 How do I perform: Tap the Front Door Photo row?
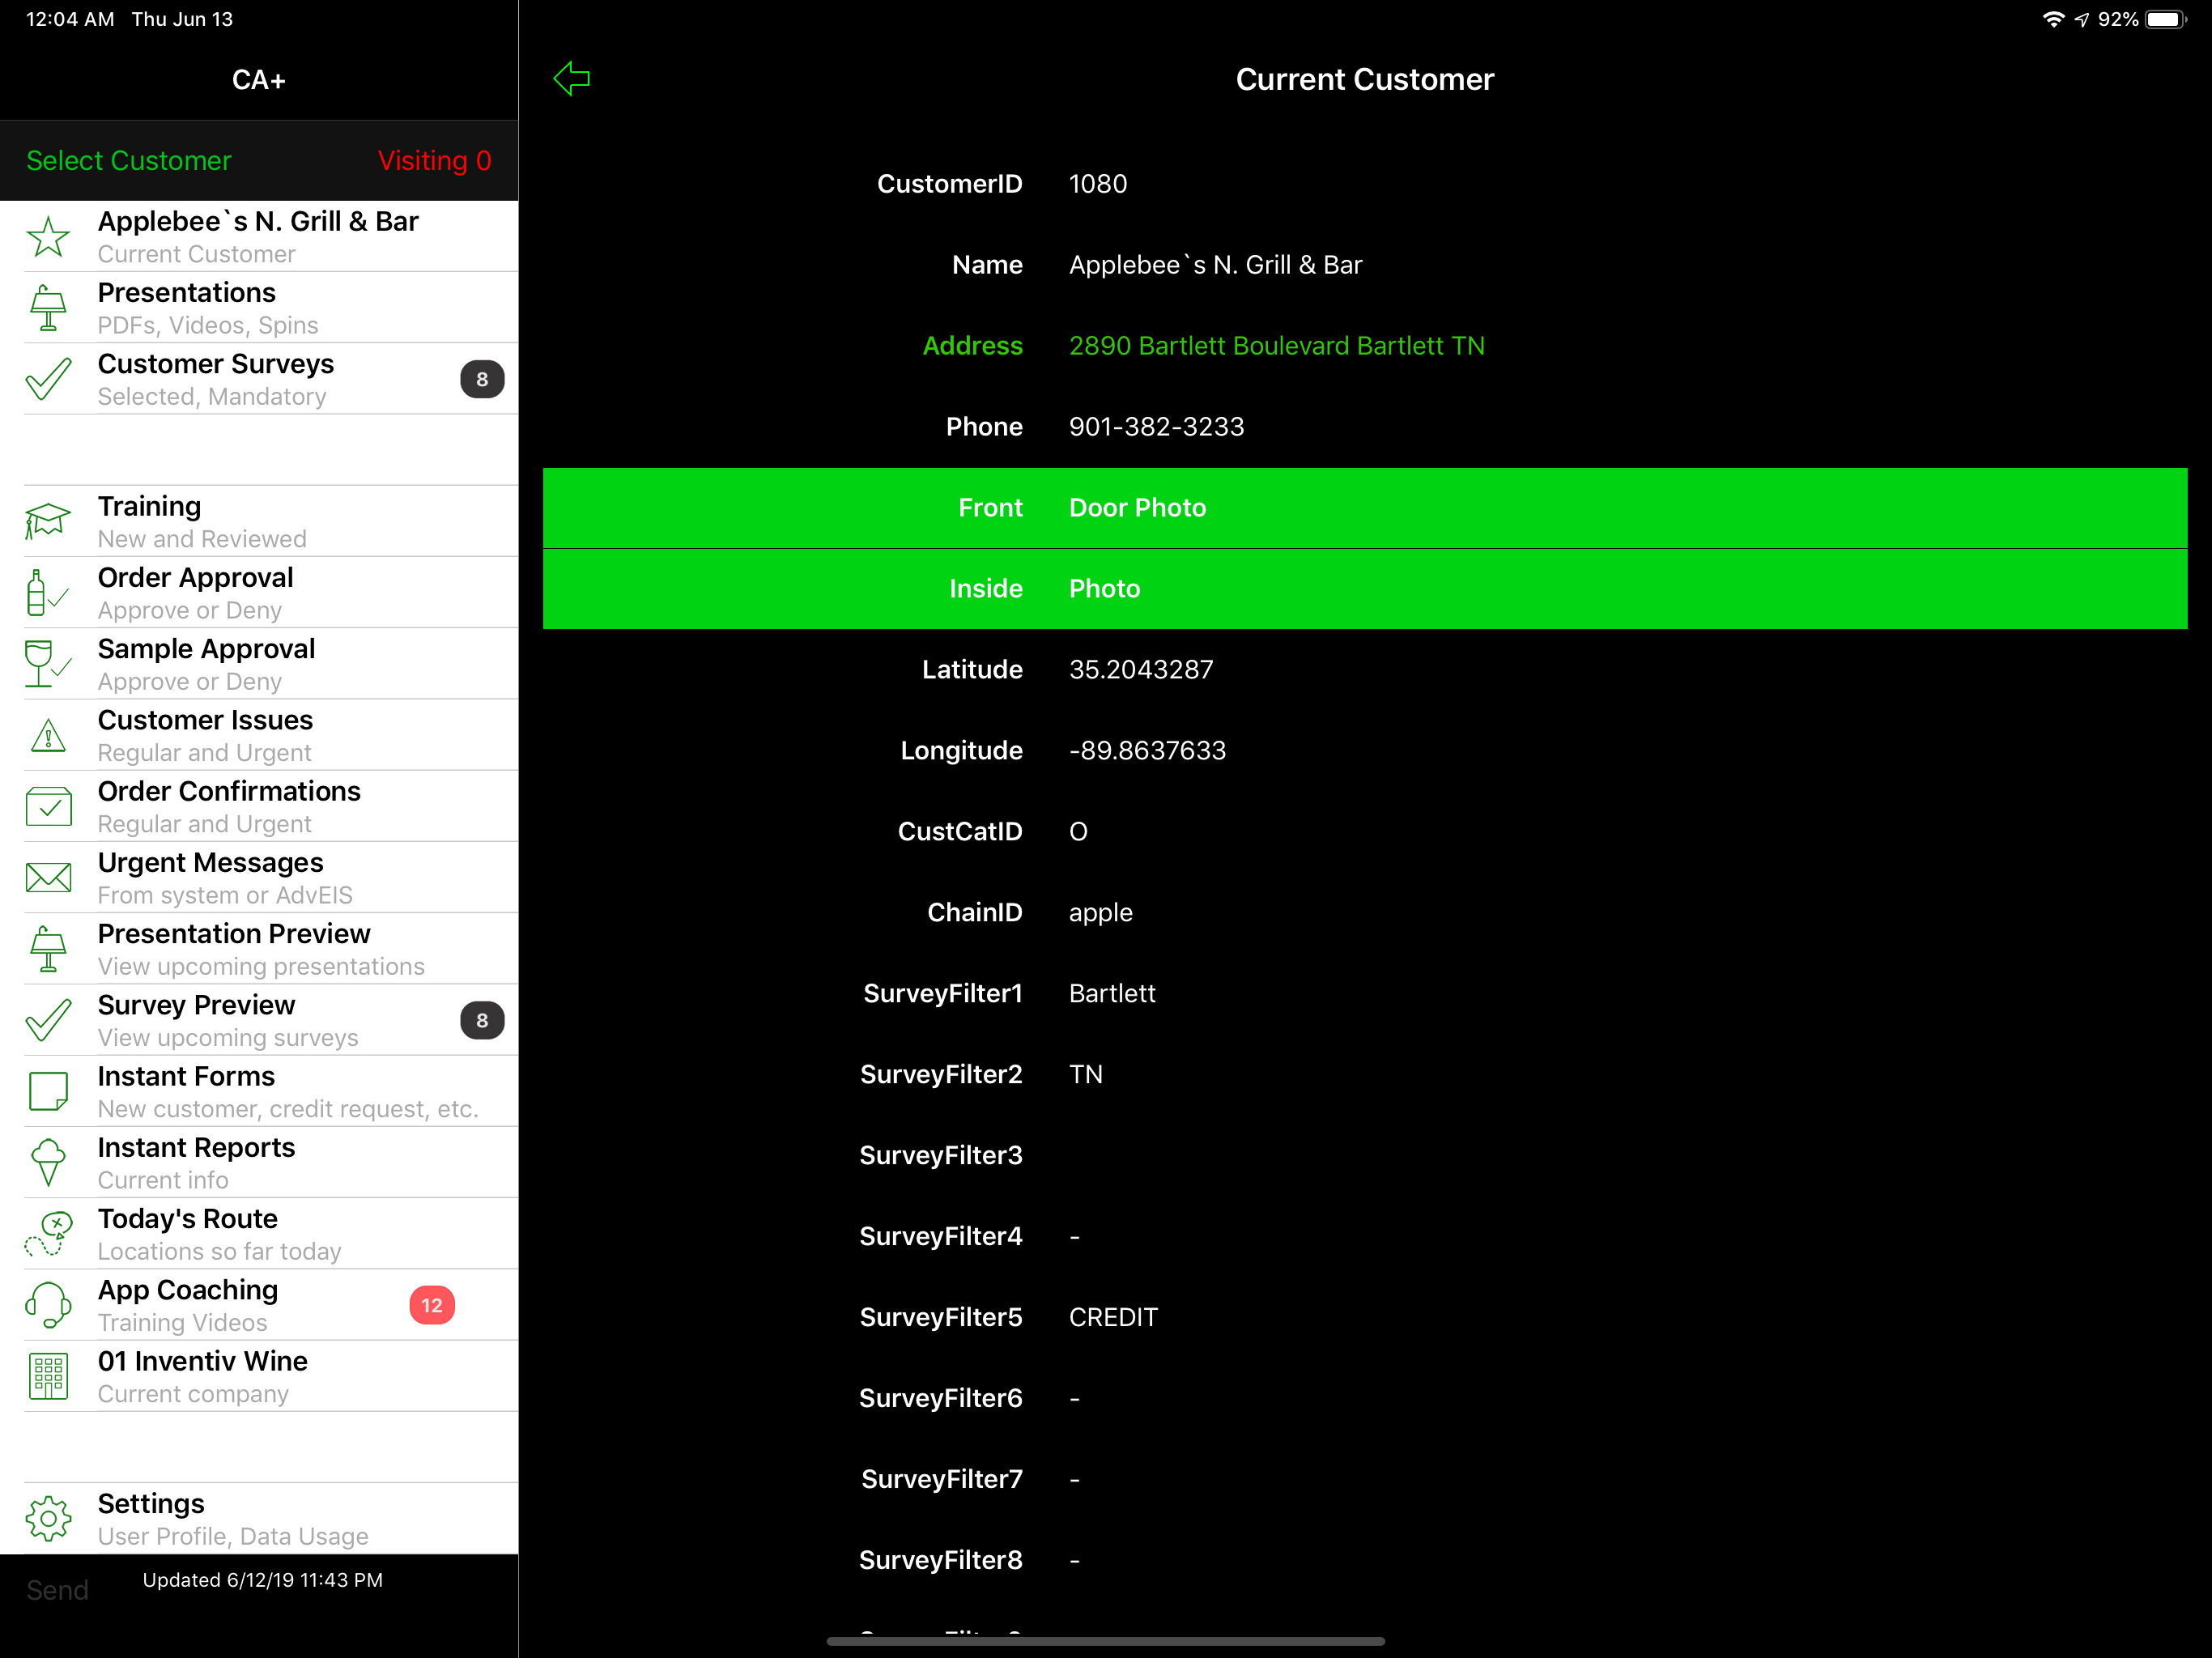pos(1365,508)
